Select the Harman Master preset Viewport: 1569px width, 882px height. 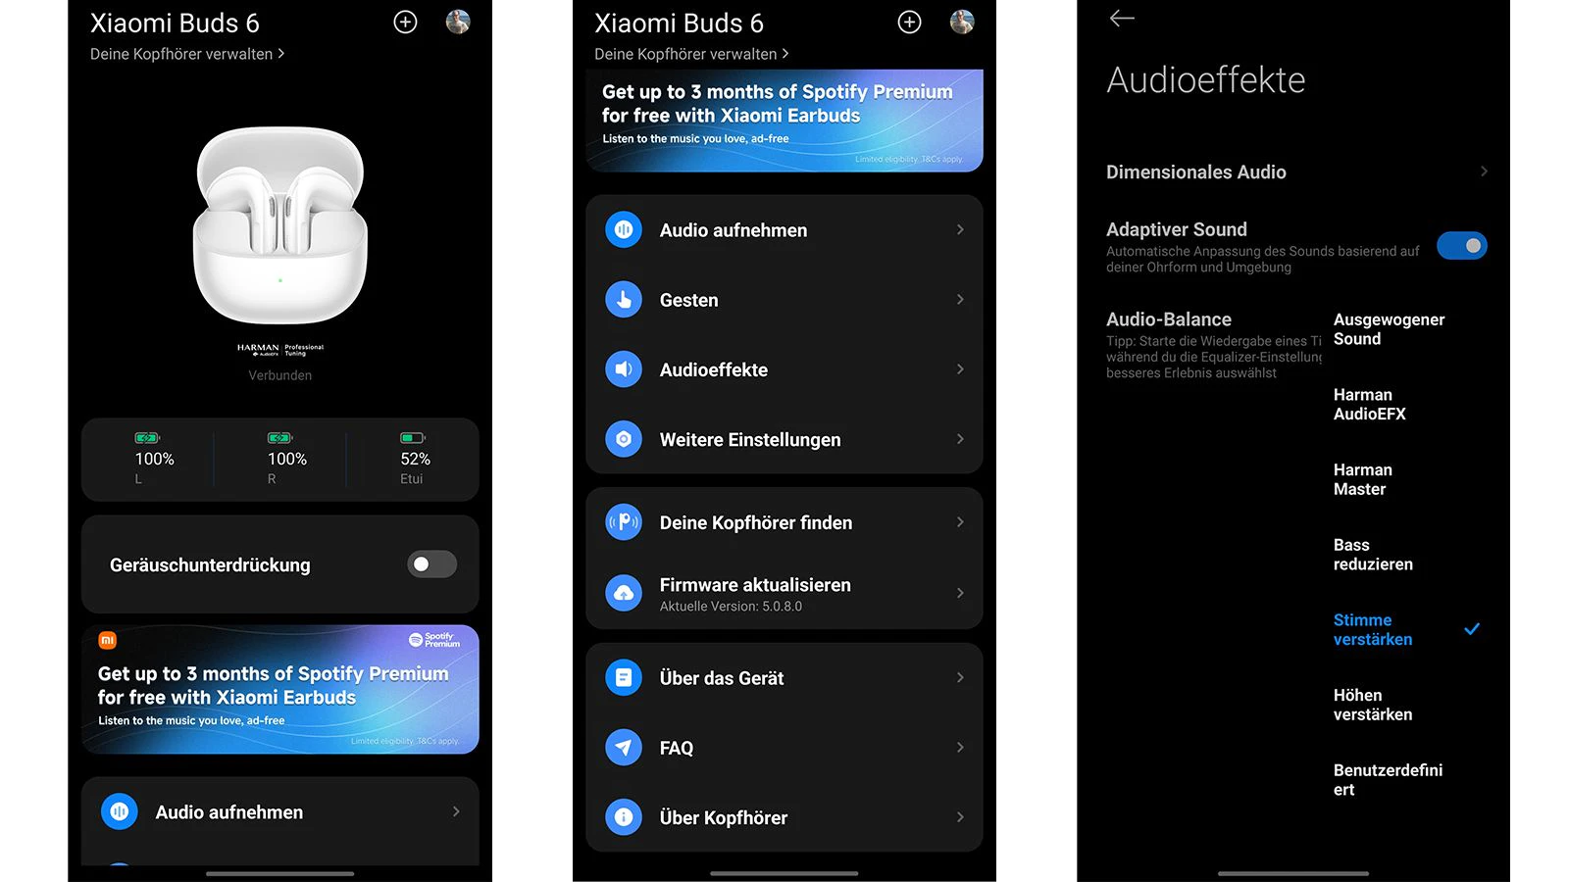pos(1362,479)
